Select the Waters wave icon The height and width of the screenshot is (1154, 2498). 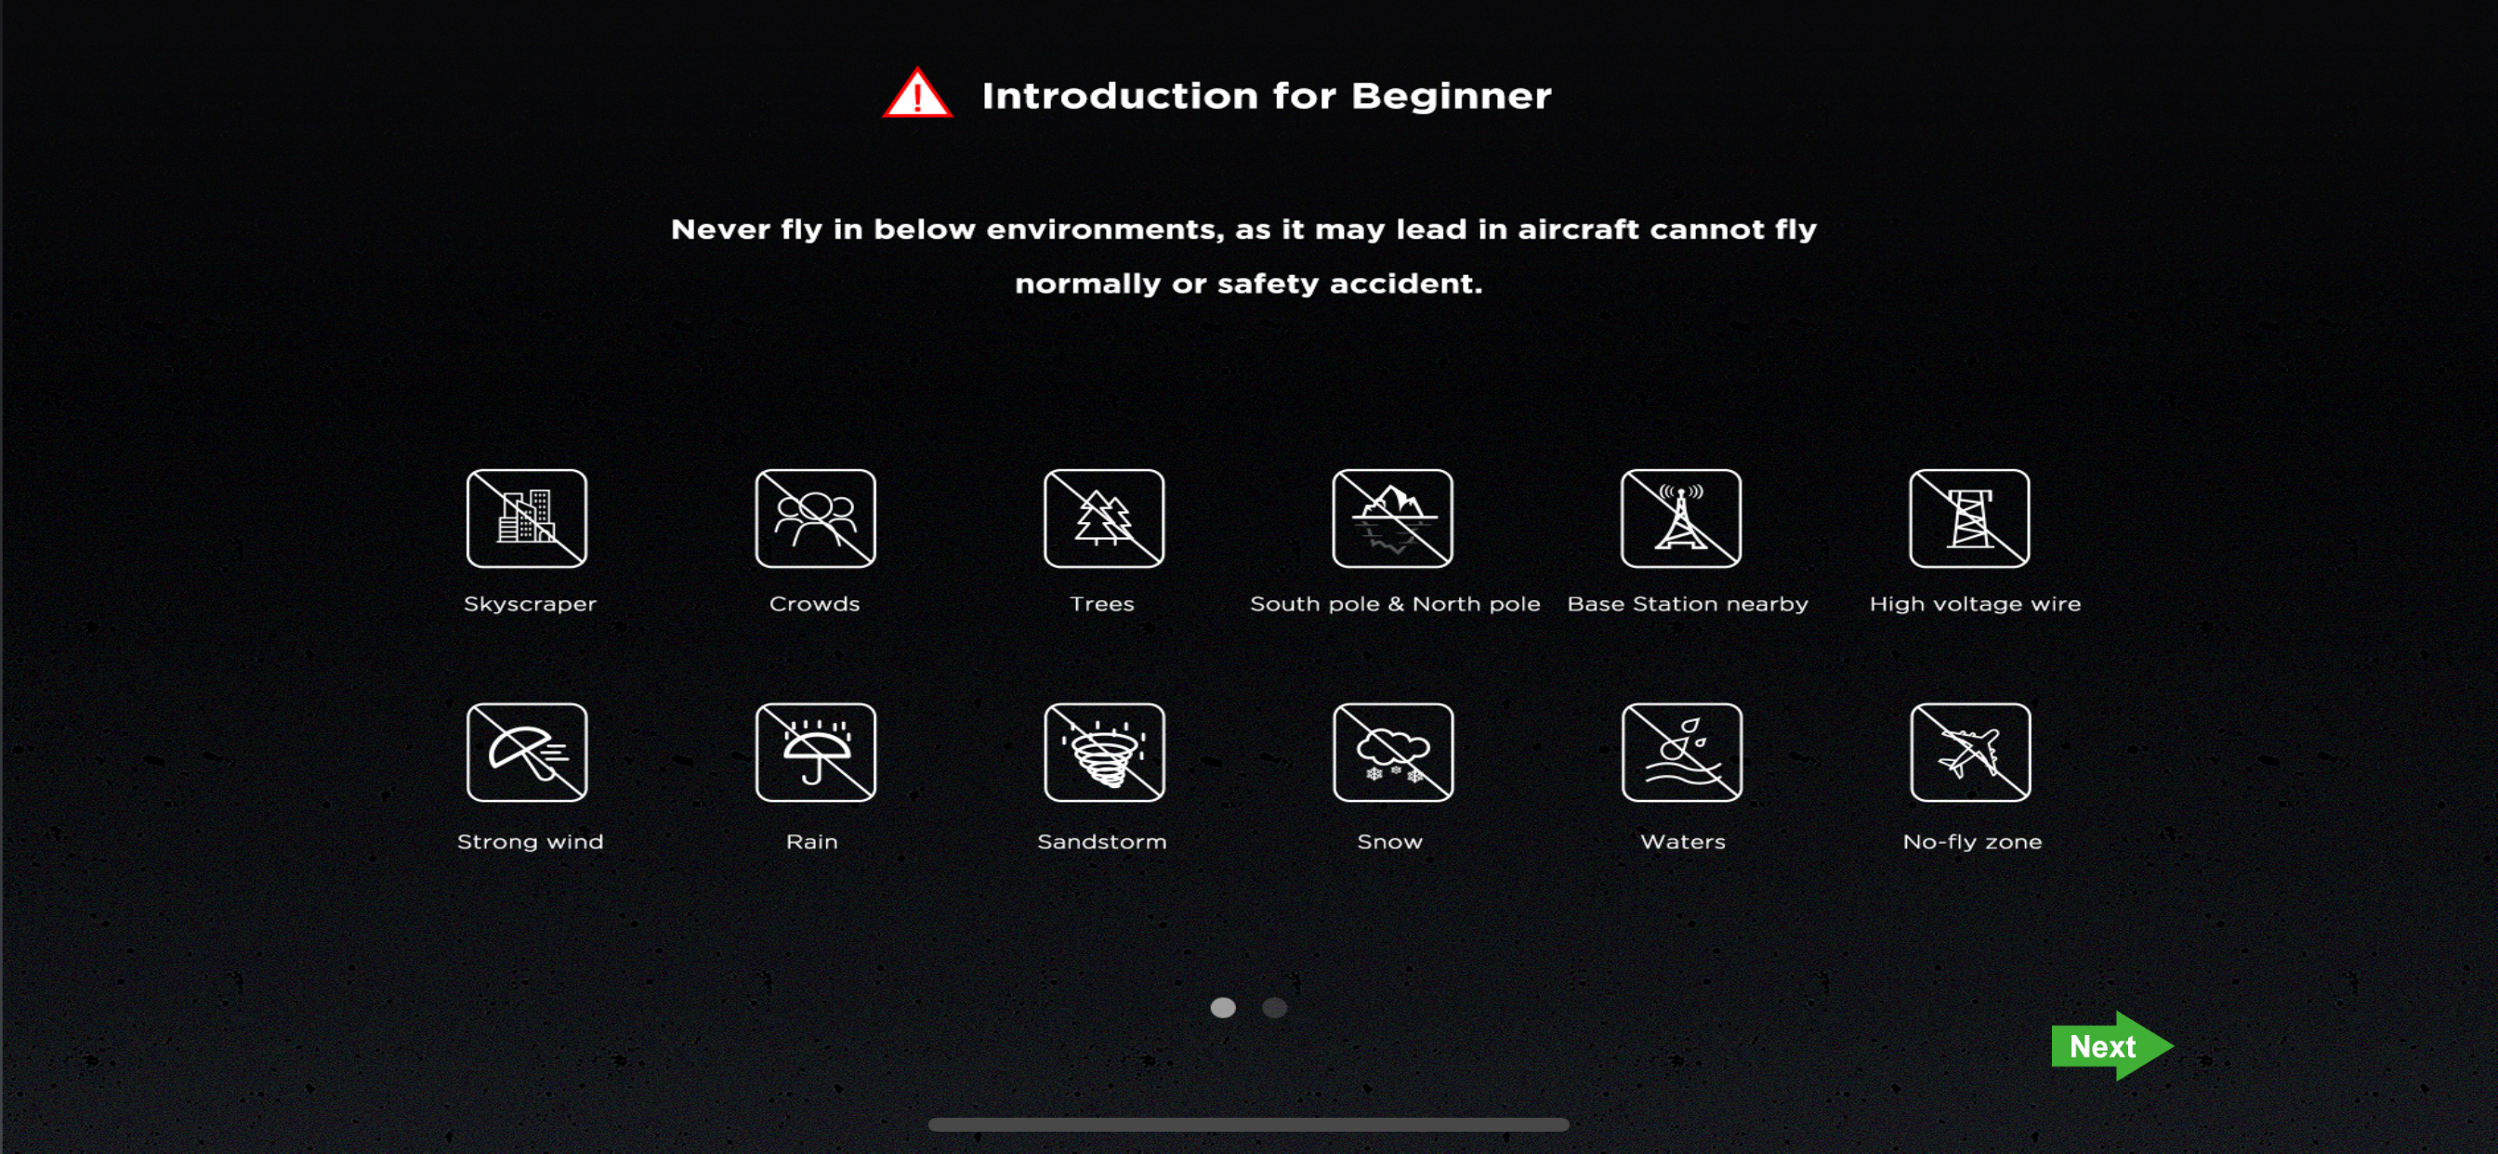point(1681,753)
